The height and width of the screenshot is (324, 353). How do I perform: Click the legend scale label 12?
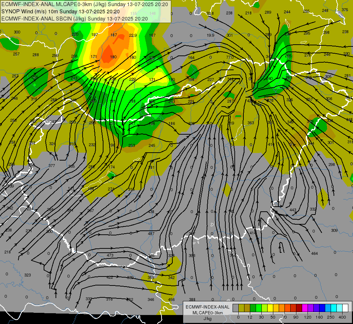pos(250,317)
